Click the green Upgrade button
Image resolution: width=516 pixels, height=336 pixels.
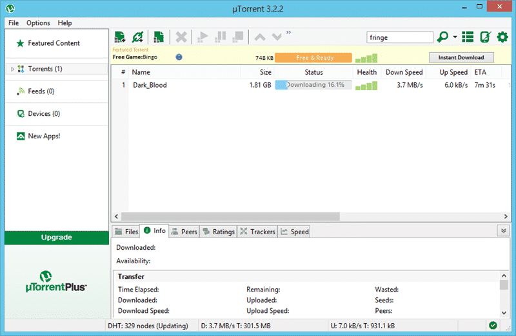coord(57,238)
